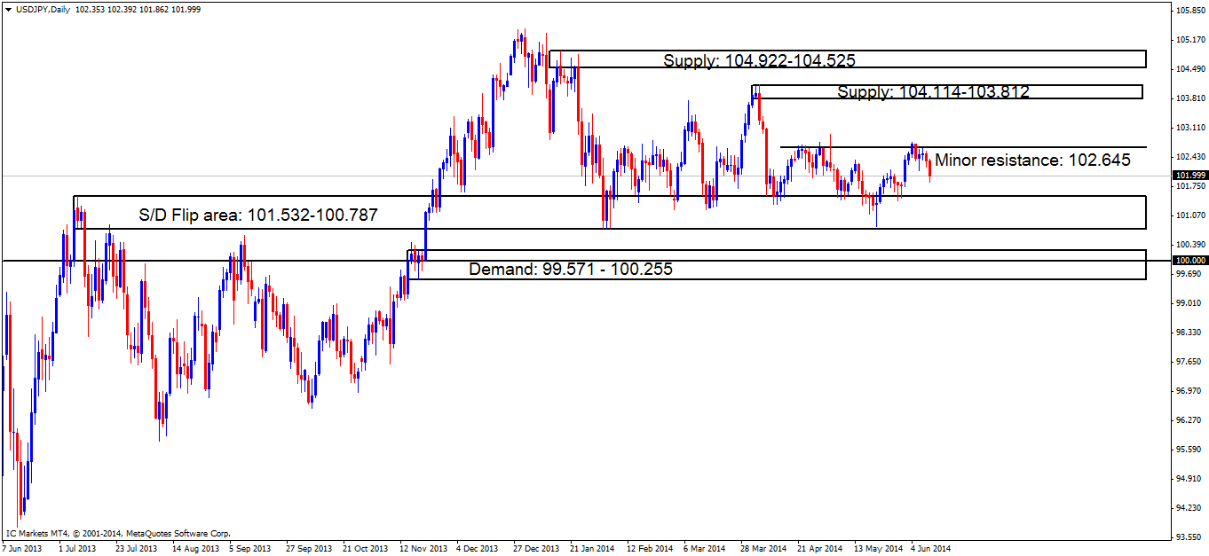
Task: Click the 13 May 2014 date label
Action: tap(878, 549)
